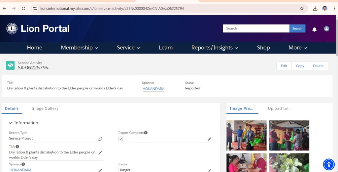This screenshot has width=338, height=172.
Task: Show Report Complete info icon
Action: [146, 133]
